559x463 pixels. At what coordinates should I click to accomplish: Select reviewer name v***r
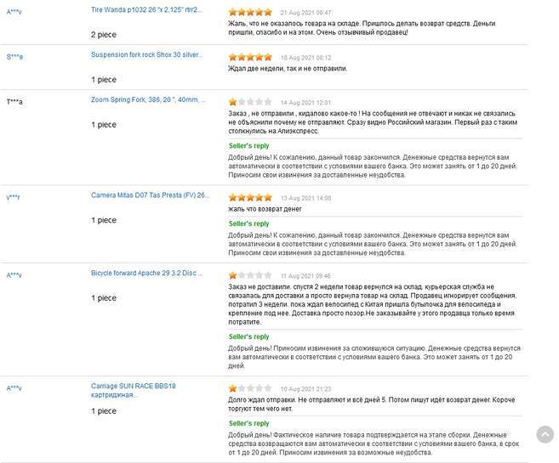[14, 197]
